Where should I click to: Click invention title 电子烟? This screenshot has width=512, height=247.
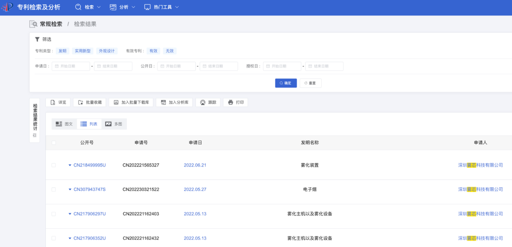tap(310, 190)
